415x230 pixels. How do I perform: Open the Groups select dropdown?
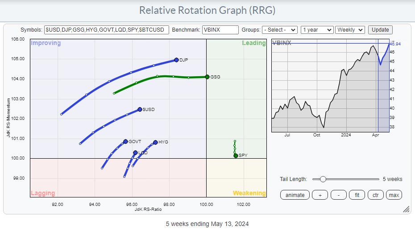point(279,30)
